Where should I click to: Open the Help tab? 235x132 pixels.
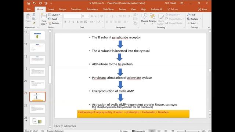click(143, 9)
